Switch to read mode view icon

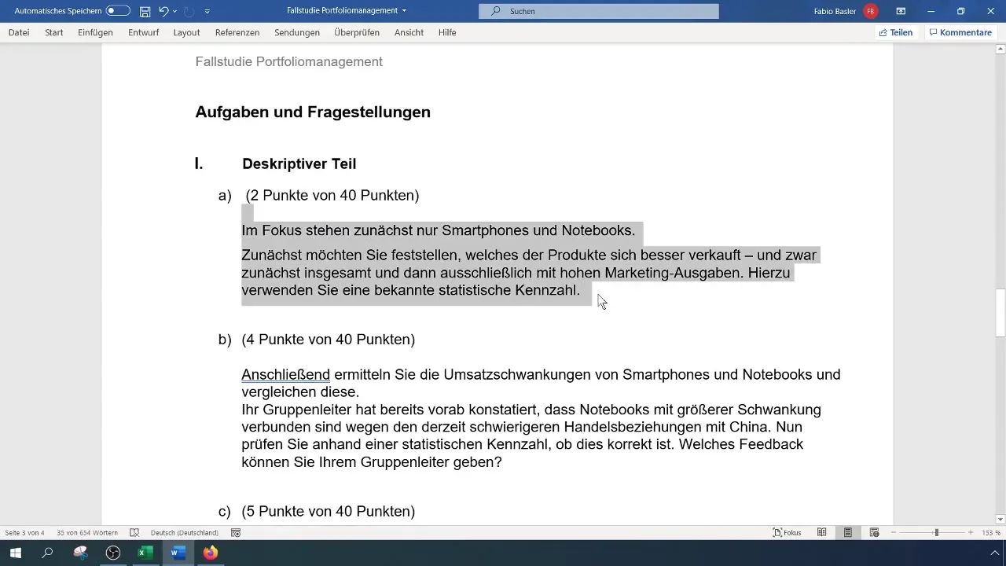tap(822, 532)
